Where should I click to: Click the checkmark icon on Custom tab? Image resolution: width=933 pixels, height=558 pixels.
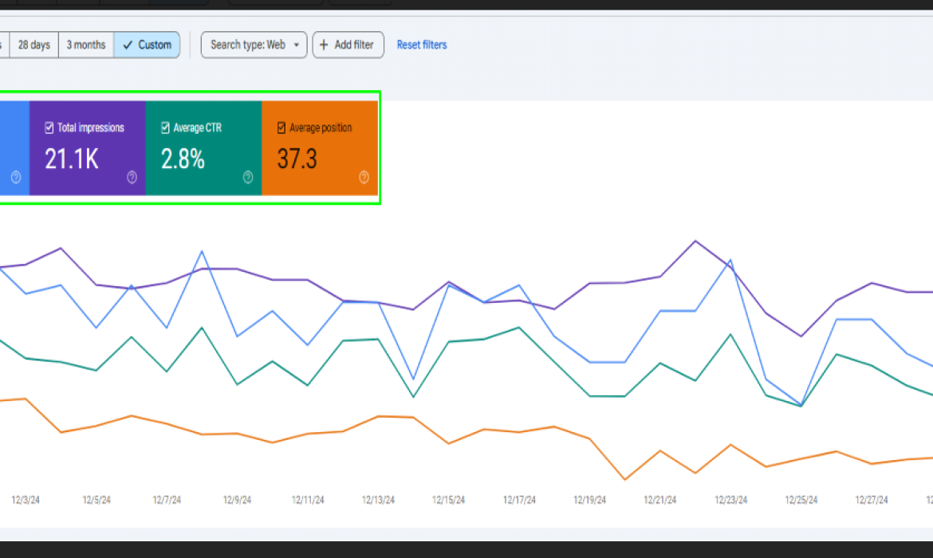click(128, 45)
